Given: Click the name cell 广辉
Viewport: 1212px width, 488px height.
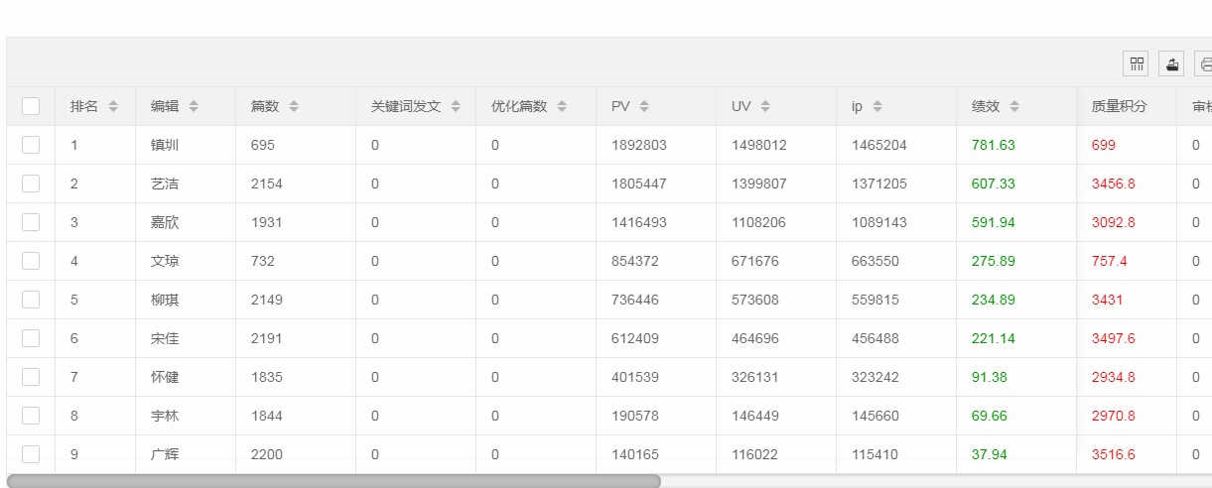Looking at the screenshot, I should coord(165,454).
